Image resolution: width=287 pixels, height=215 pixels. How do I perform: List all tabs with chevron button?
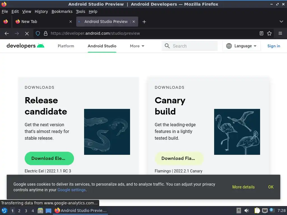[281, 22]
